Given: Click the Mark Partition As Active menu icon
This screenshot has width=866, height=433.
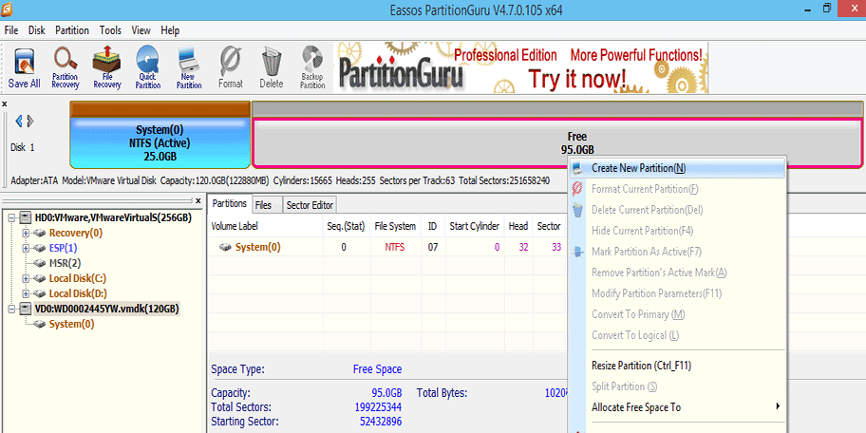Looking at the screenshot, I should pyautogui.click(x=577, y=252).
